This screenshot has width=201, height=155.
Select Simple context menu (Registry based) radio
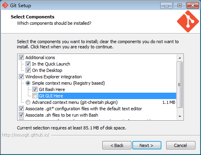point(28,83)
